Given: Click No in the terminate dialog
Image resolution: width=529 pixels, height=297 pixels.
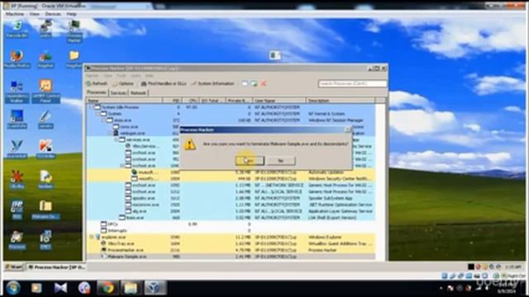Looking at the screenshot, I should click(281, 161).
